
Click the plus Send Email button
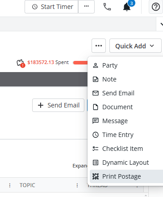point(58,105)
